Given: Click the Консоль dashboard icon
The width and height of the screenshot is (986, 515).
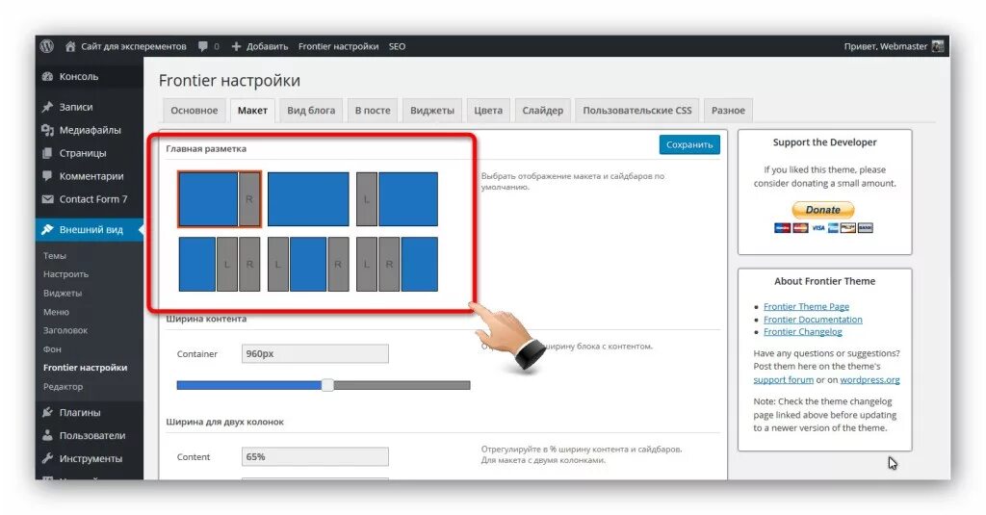Looking at the screenshot, I should pos(47,77).
